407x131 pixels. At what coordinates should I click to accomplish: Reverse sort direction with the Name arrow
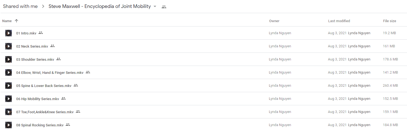[x=16, y=21]
